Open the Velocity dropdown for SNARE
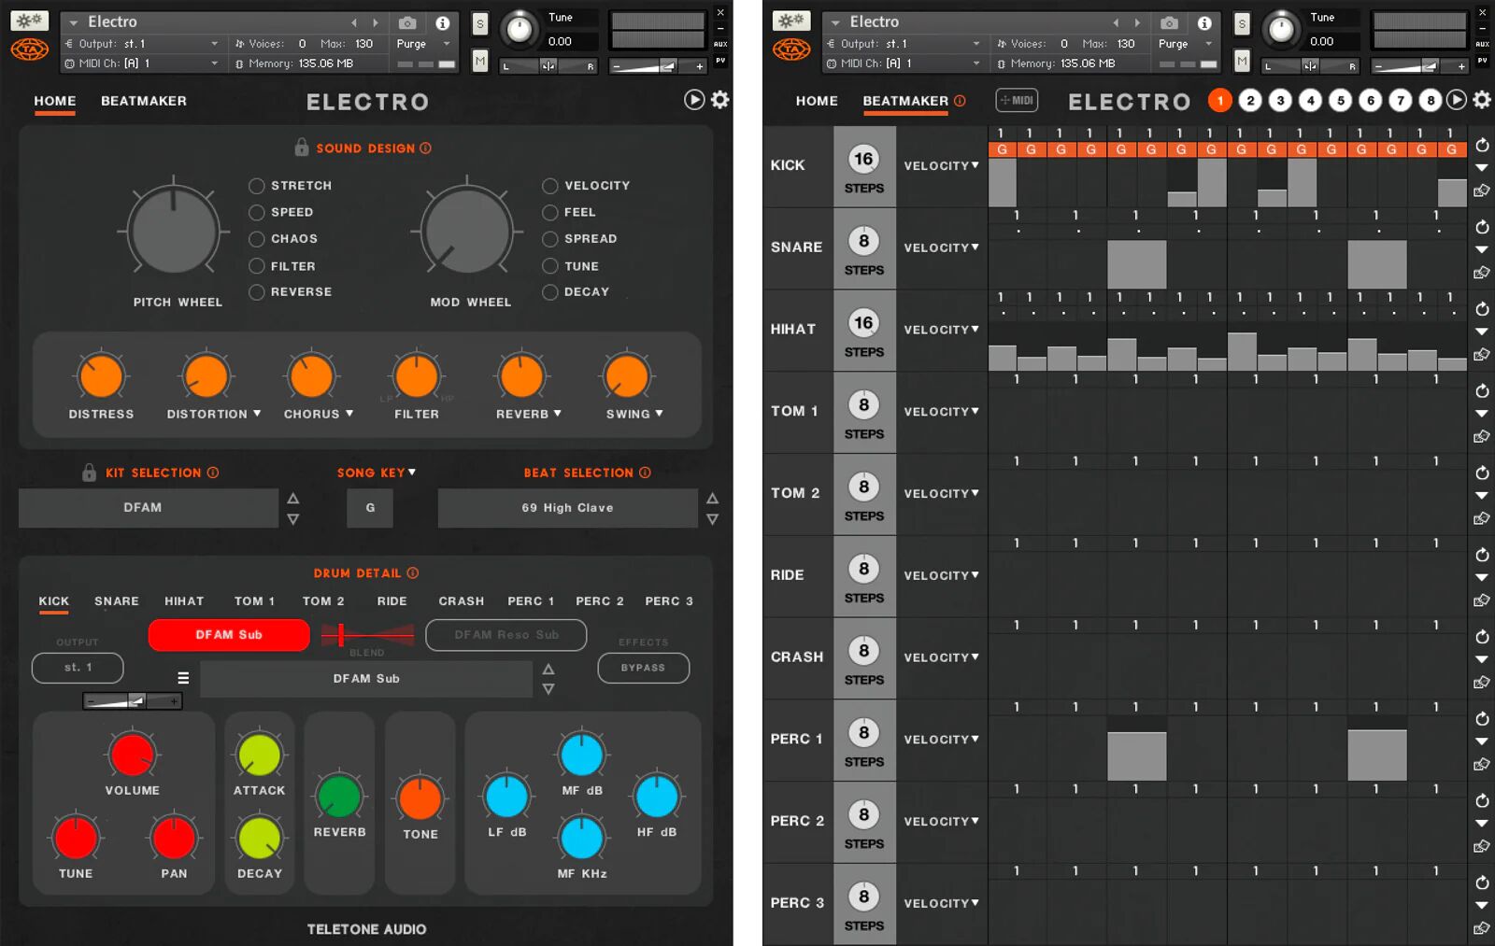1495x946 pixels. coord(941,247)
